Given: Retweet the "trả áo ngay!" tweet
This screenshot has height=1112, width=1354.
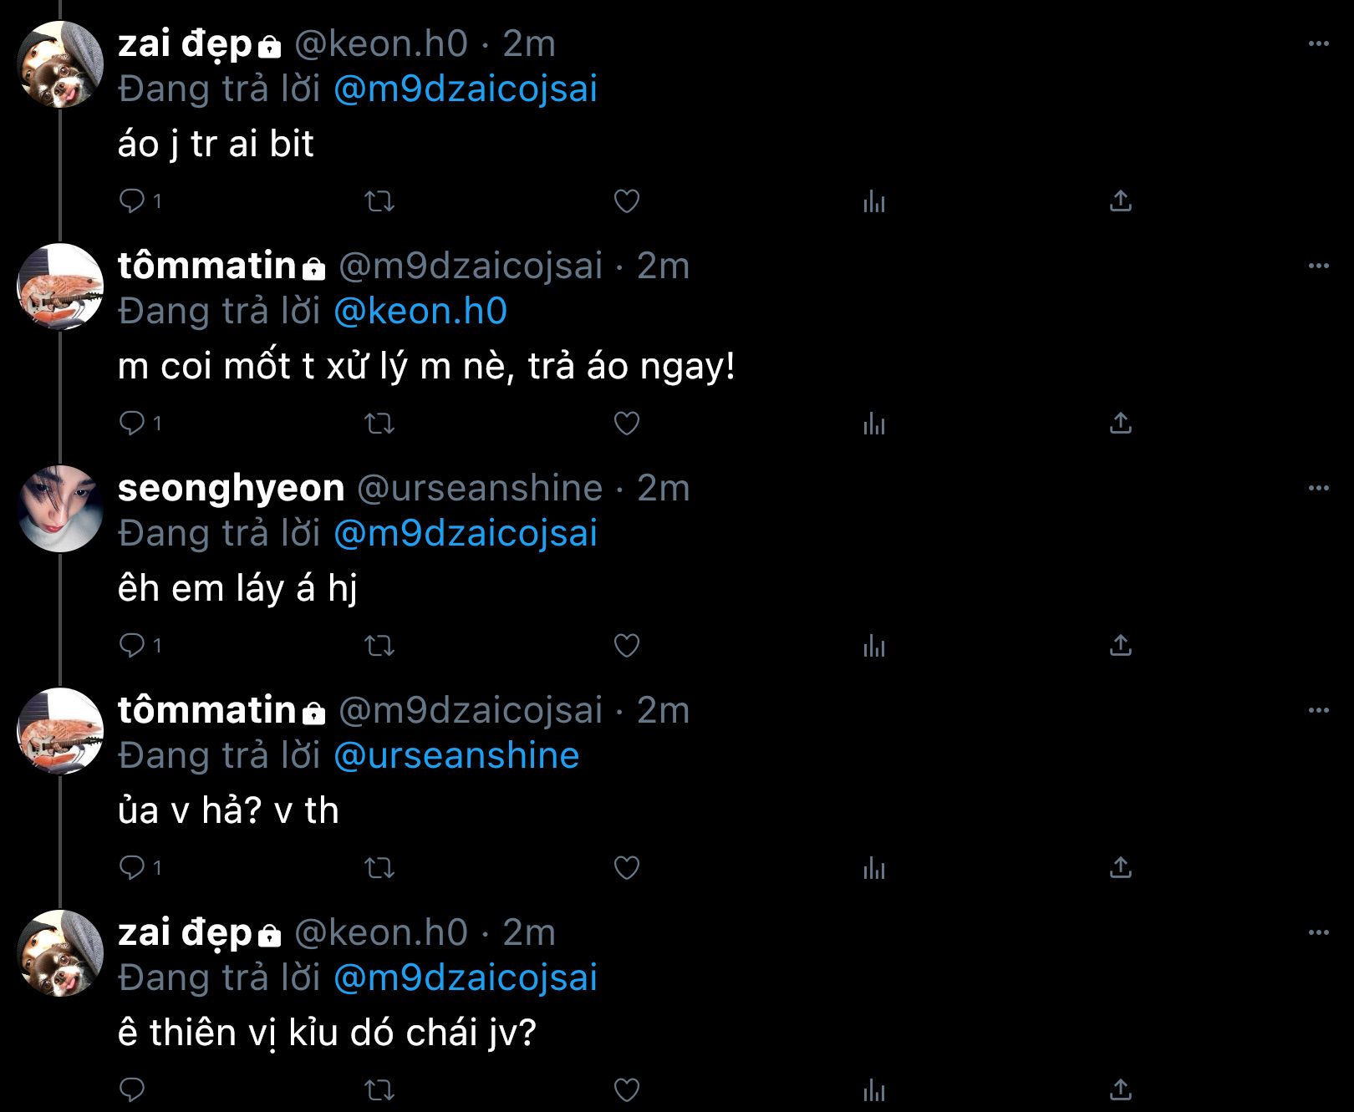Looking at the screenshot, I should [x=380, y=424].
